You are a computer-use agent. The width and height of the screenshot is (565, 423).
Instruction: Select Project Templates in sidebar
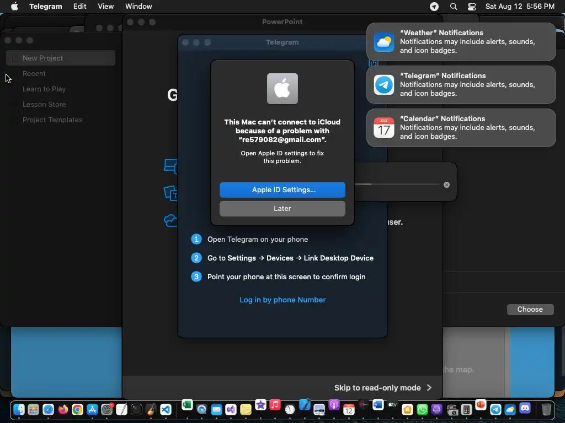click(x=52, y=120)
